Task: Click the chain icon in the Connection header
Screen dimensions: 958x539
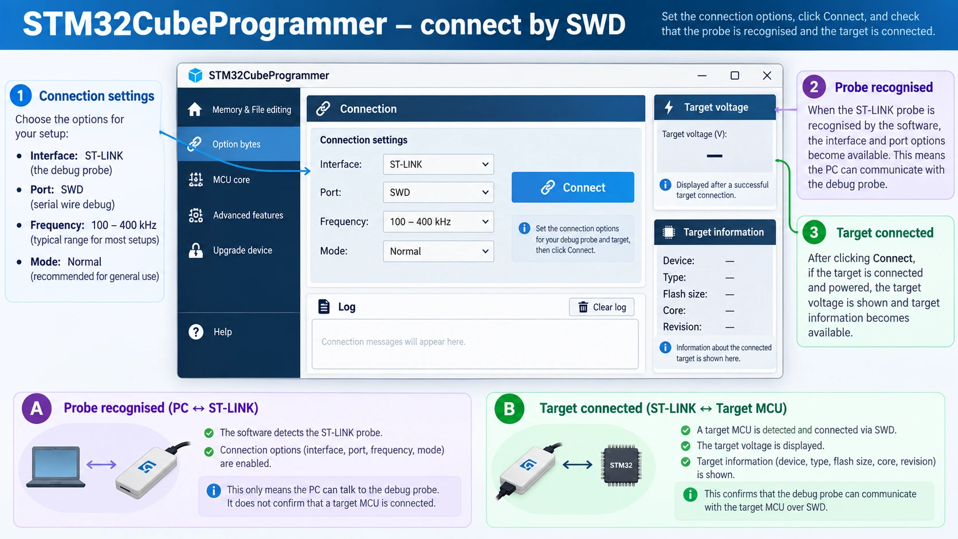Action: click(323, 109)
